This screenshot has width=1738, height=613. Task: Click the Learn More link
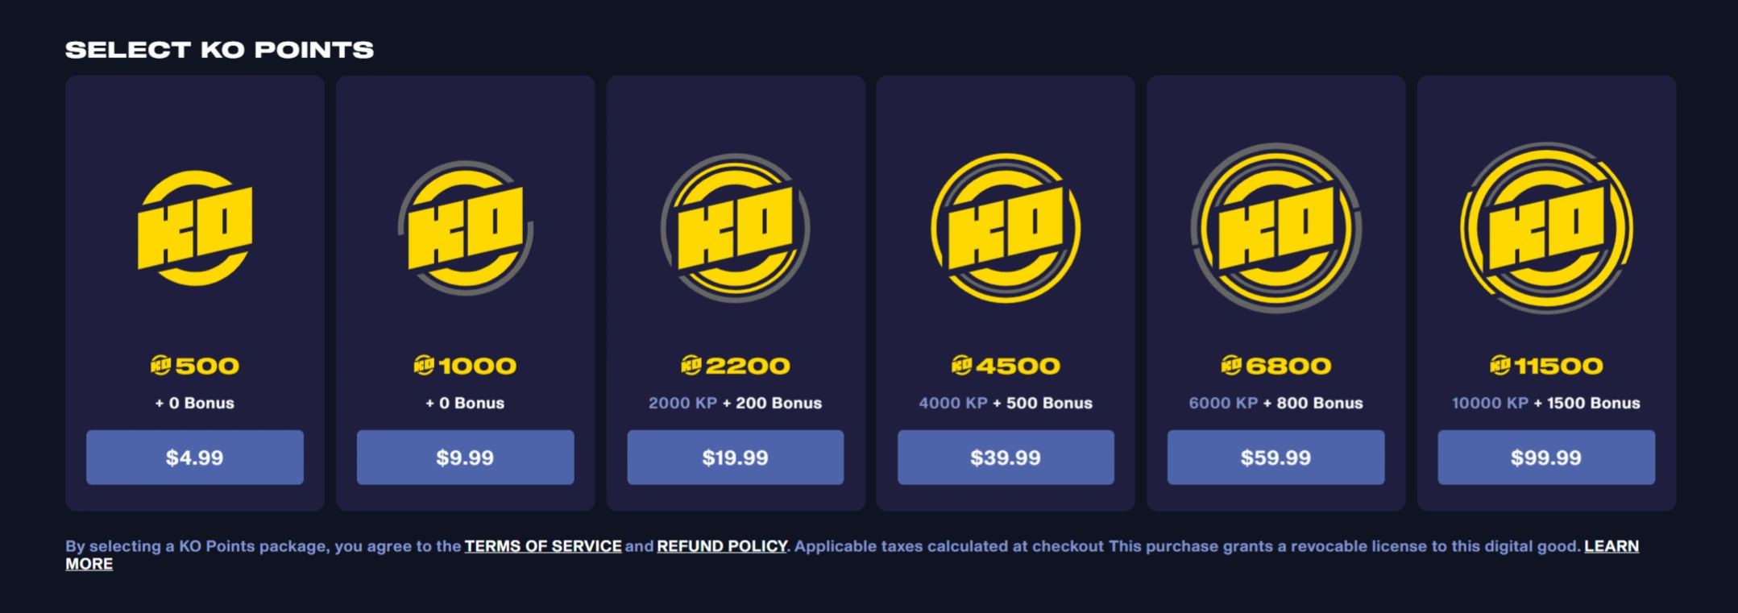(1611, 546)
